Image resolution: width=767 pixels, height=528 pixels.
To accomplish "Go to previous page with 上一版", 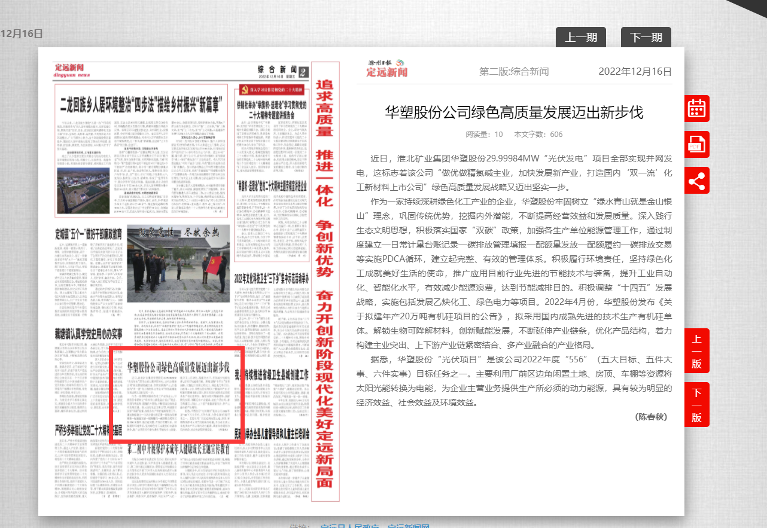I will 697,351.
